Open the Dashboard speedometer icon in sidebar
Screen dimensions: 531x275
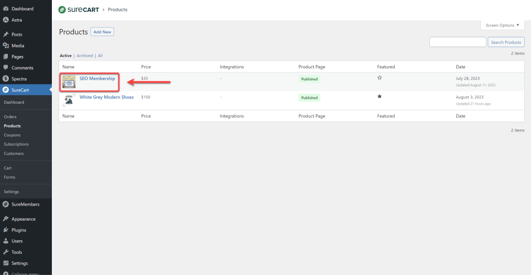point(6,9)
